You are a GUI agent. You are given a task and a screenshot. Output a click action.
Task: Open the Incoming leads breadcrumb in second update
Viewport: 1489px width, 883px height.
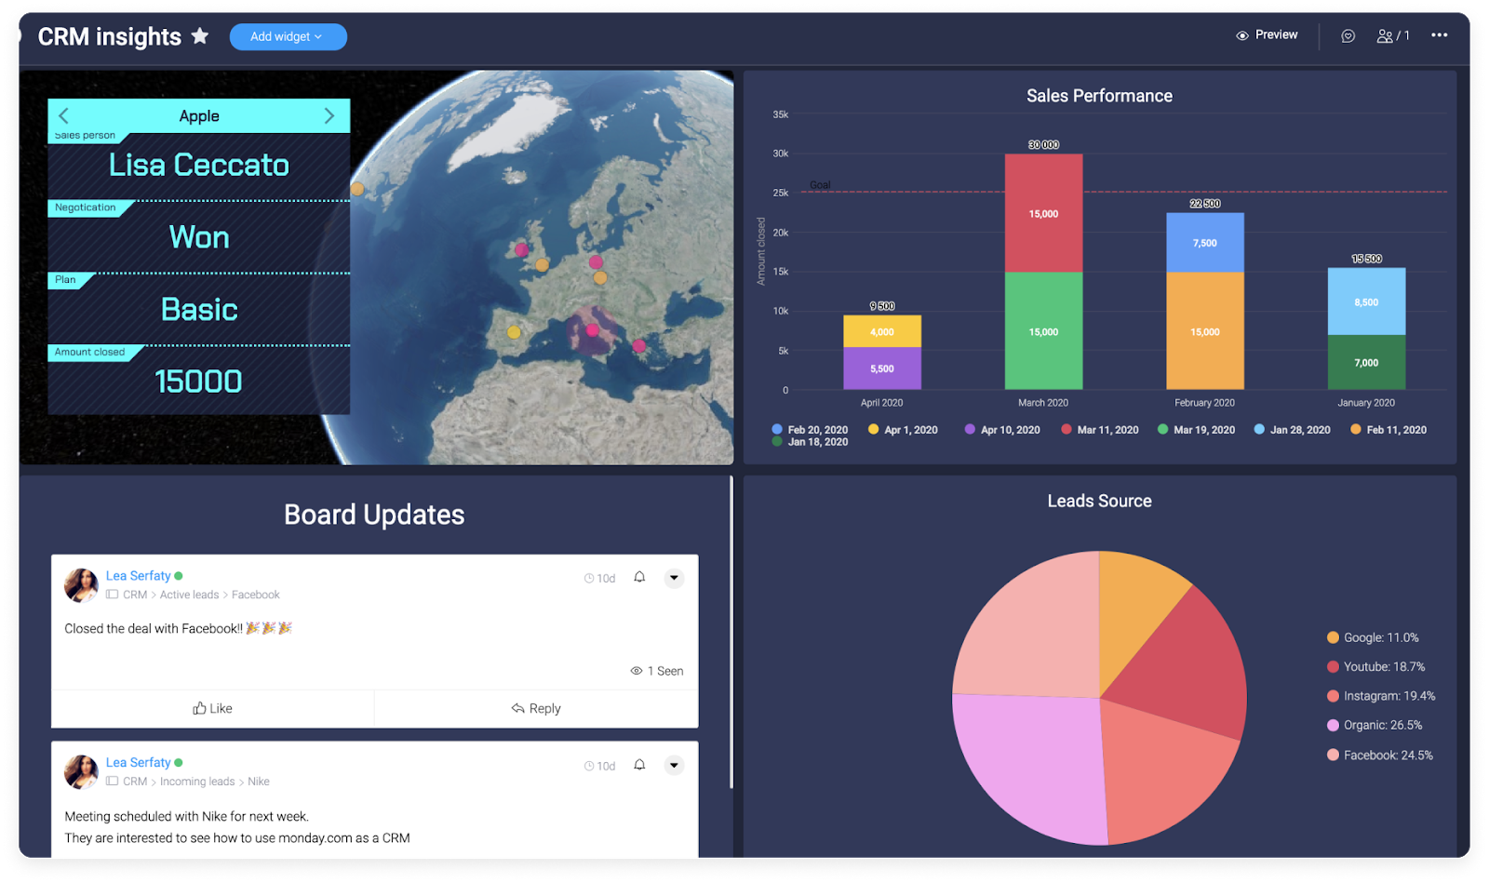[197, 781]
